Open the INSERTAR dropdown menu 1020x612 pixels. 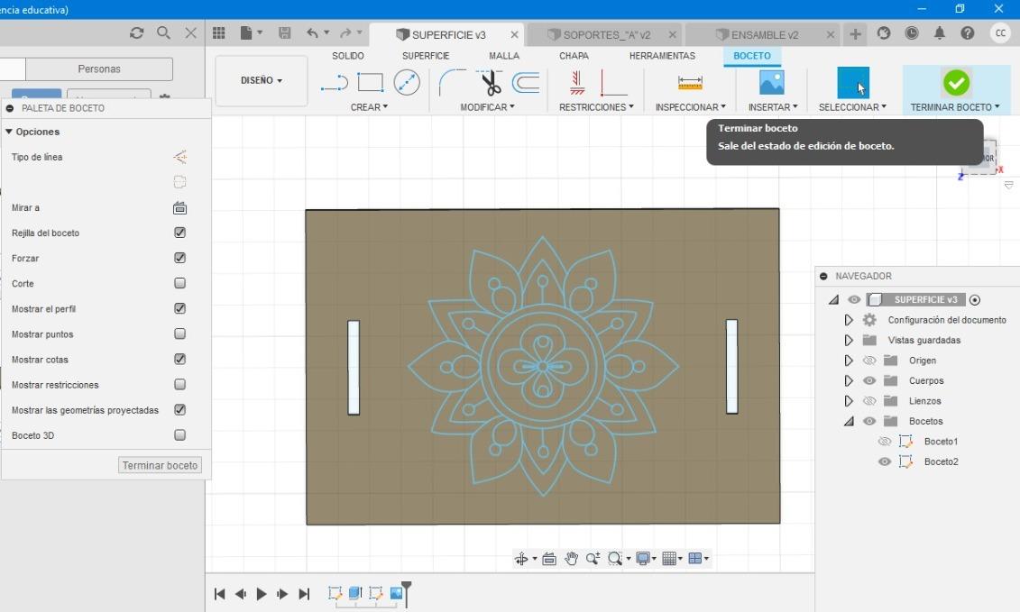(773, 107)
